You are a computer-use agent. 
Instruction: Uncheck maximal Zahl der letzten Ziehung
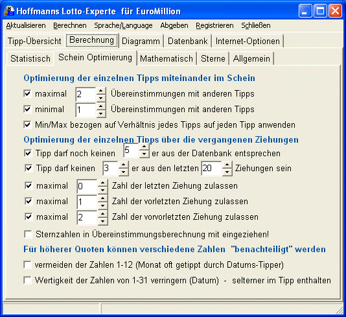click(29, 185)
